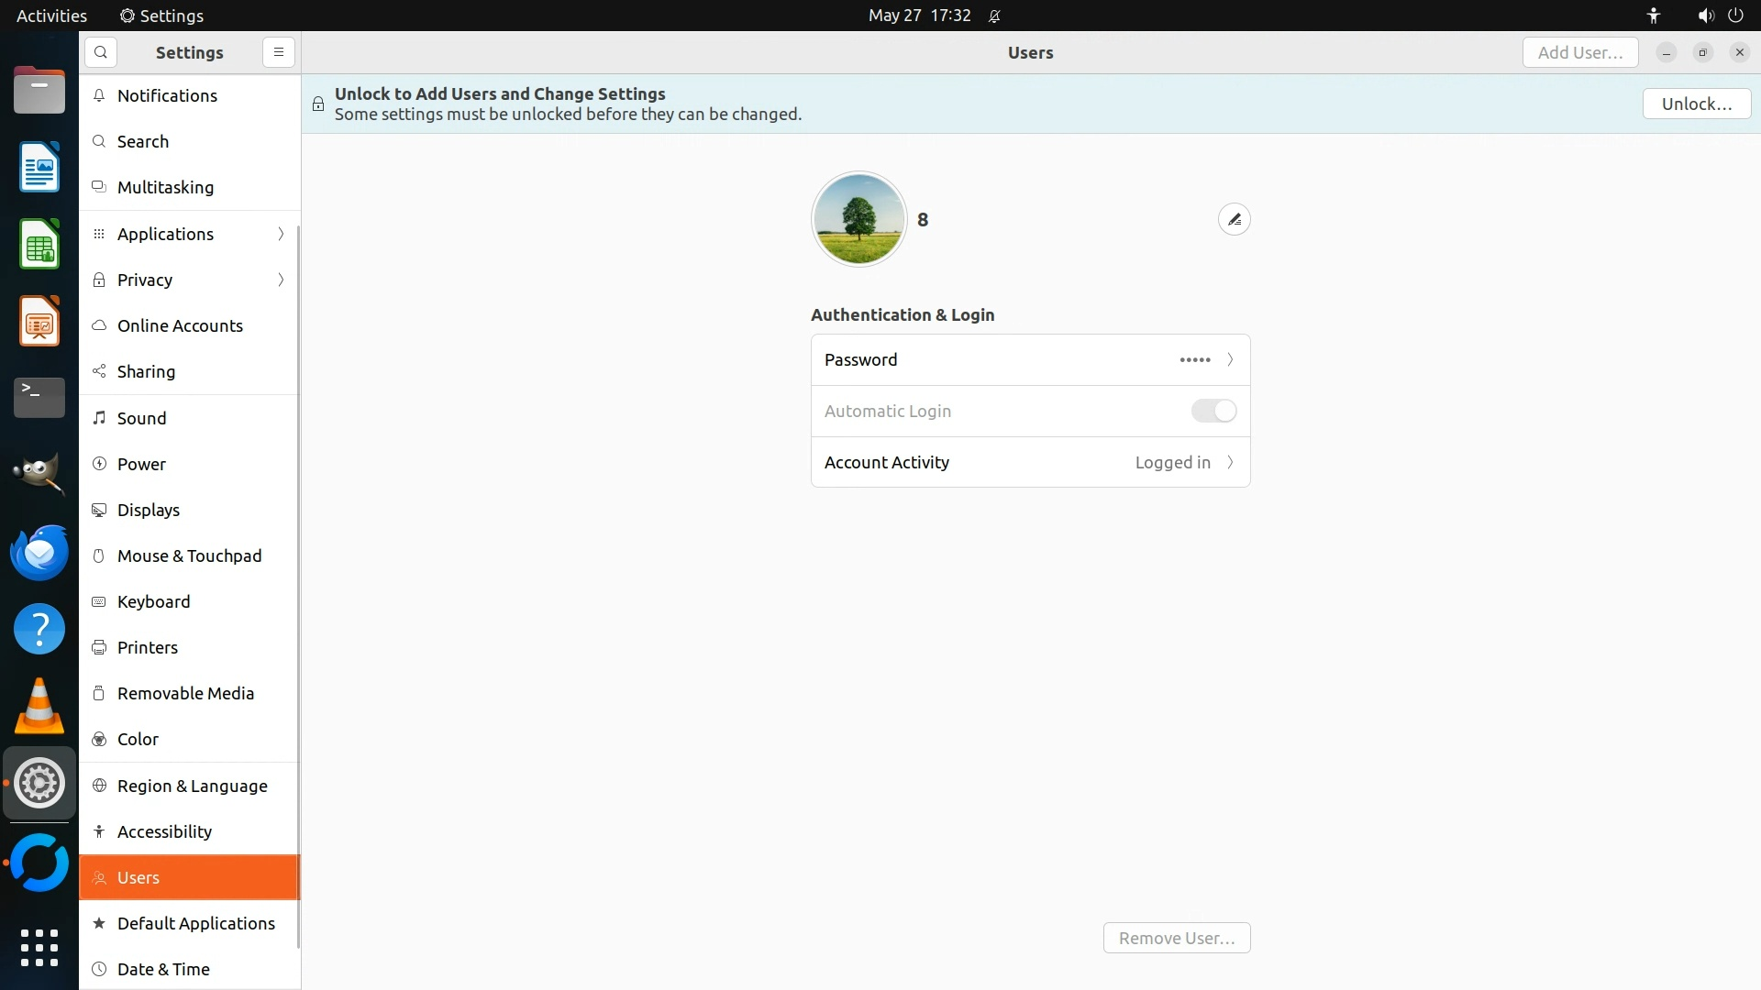Screen dimensions: 1761x990
Task: Click the Remove User... button
Action: (x=1176, y=938)
